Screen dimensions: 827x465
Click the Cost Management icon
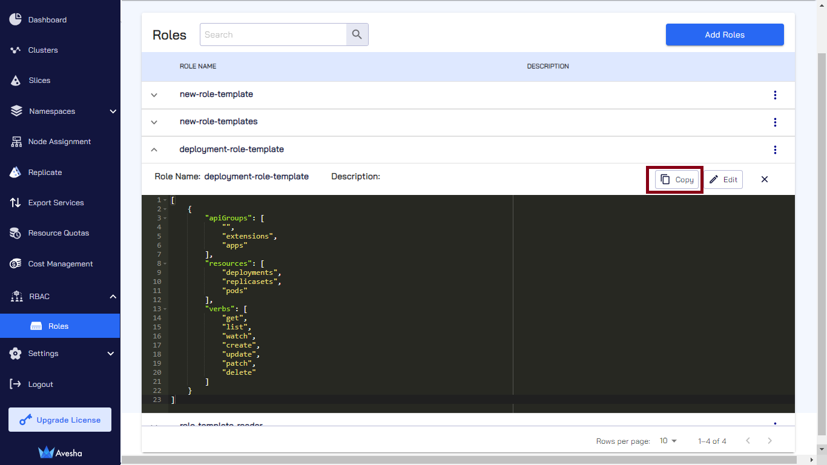pos(16,264)
